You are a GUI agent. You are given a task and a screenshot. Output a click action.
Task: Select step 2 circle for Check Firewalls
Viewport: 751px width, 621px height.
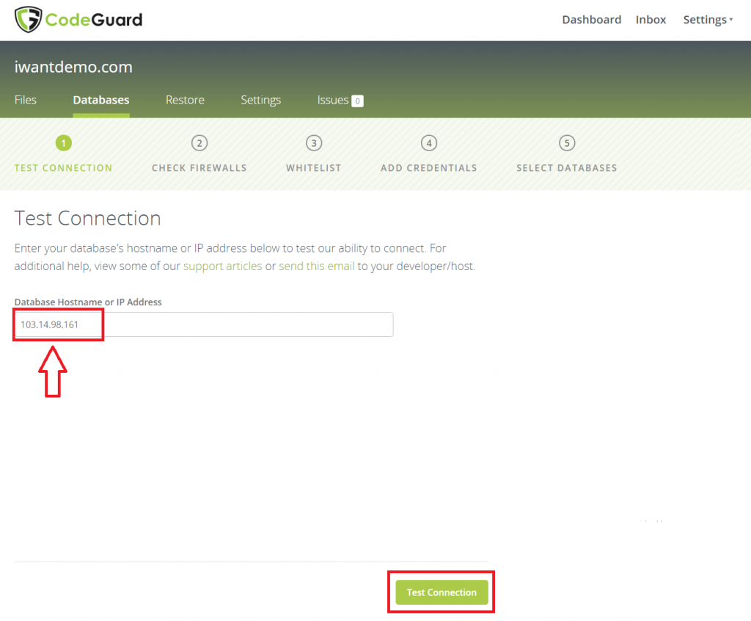(199, 143)
